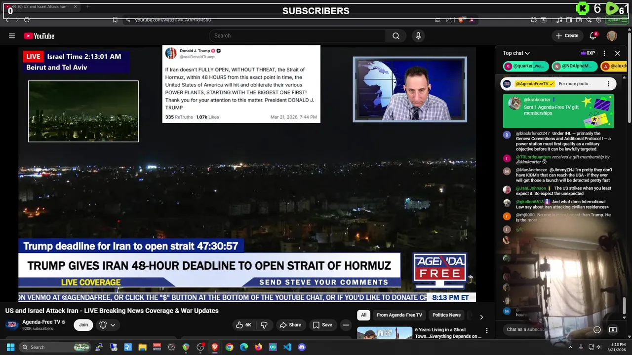Open Firefox from the taskbar
The image size is (632, 355).
258,347
